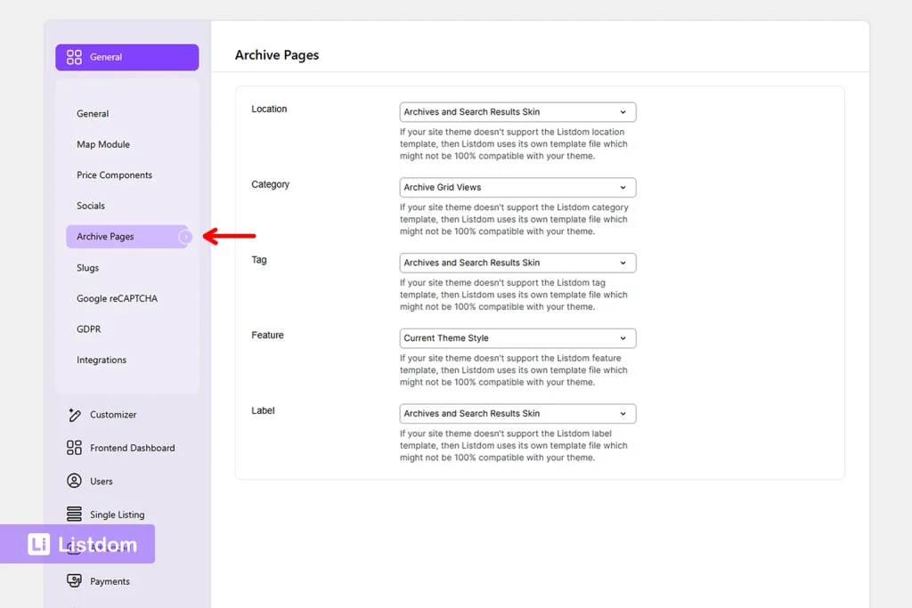Open the Users section
The image size is (912, 608).
click(x=102, y=482)
